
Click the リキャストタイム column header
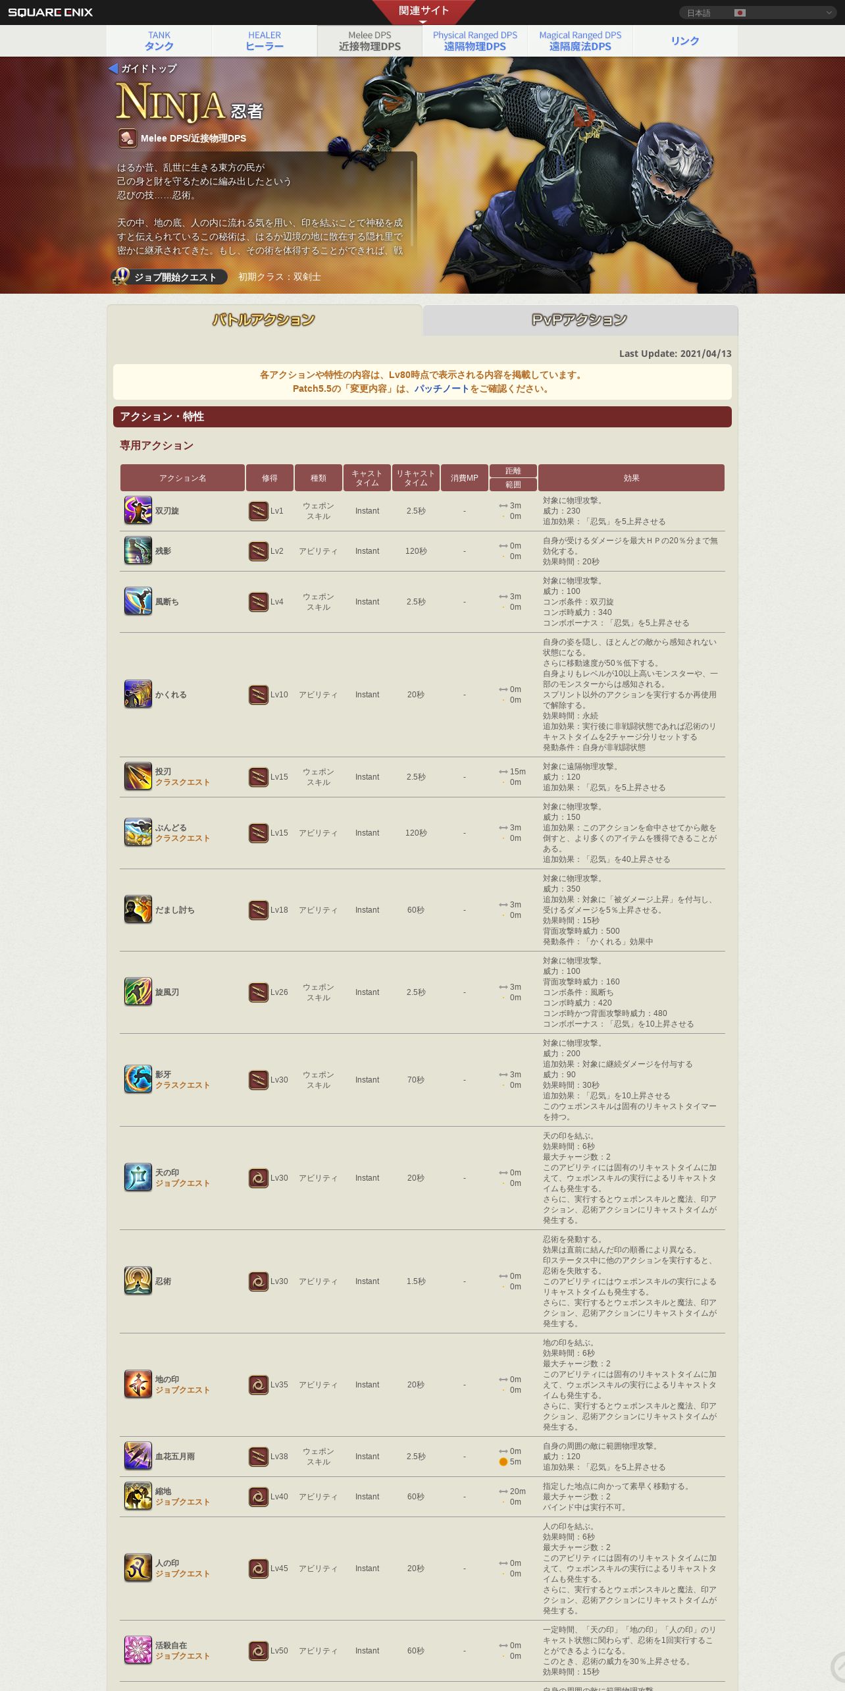click(416, 478)
